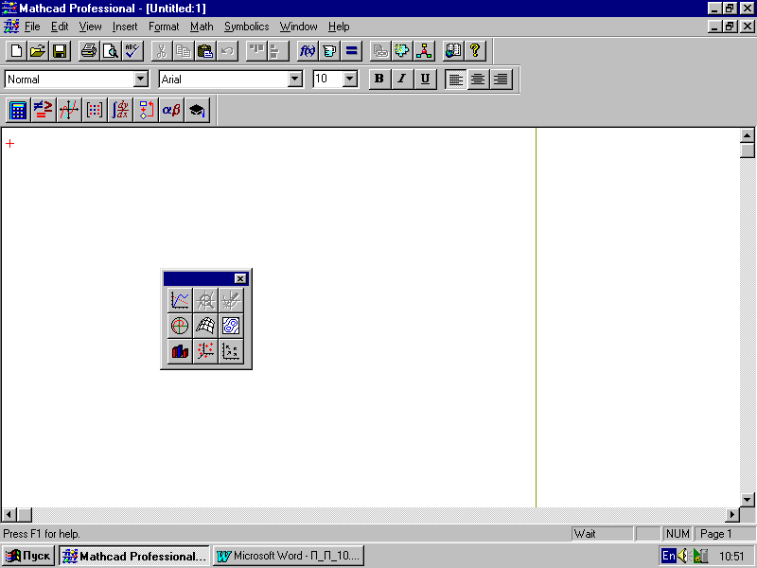The width and height of the screenshot is (757, 568).
Task: Set text alignment to right
Action: (501, 80)
